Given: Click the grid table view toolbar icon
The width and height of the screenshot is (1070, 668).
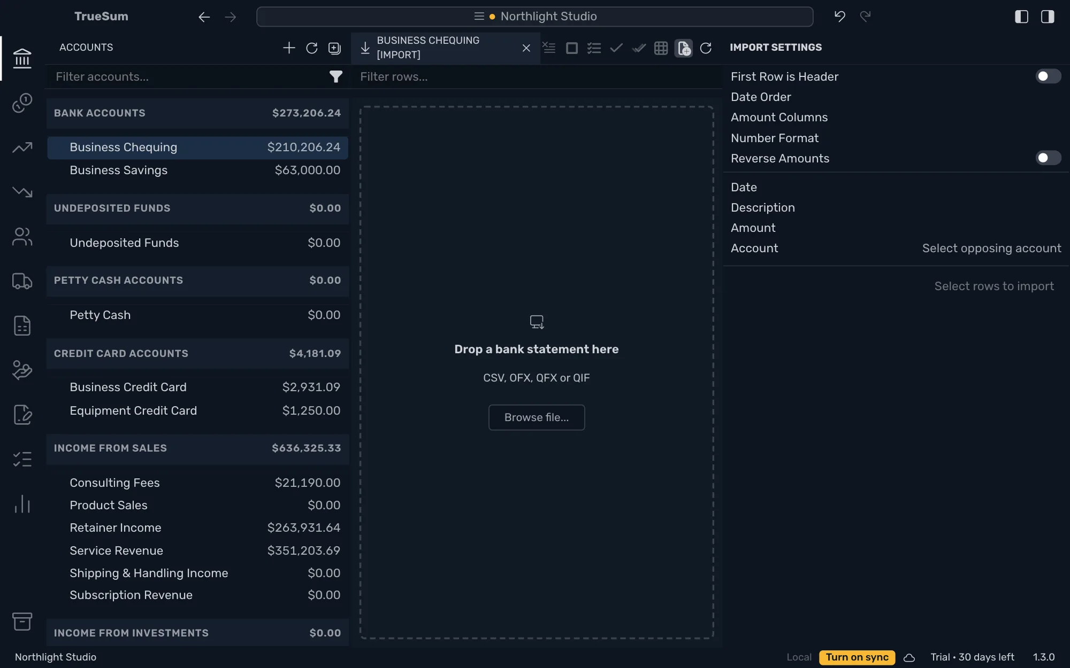Looking at the screenshot, I should (661, 48).
